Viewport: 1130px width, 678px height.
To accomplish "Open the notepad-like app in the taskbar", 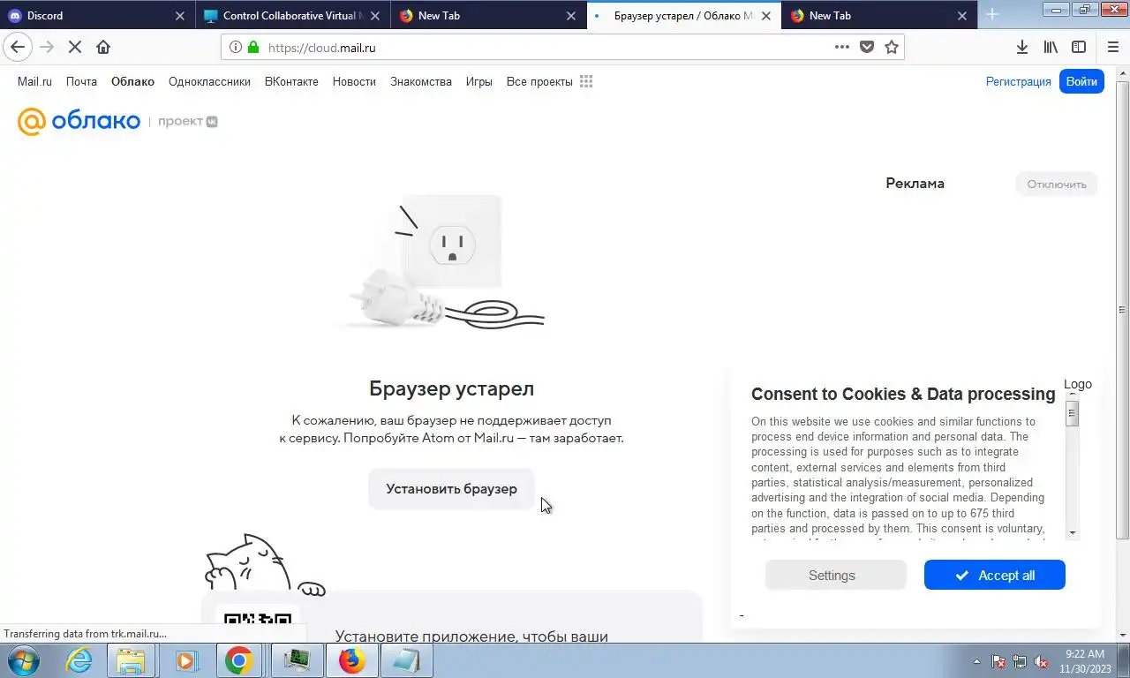I will point(406,660).
